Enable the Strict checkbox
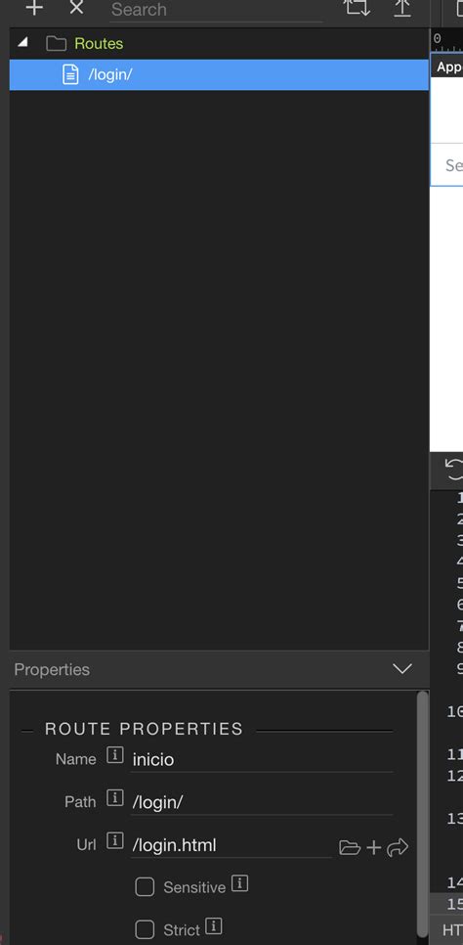 click(x=145, y=929)
